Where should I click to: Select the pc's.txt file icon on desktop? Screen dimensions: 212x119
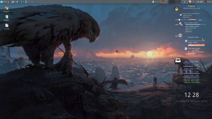coord(7,26)
